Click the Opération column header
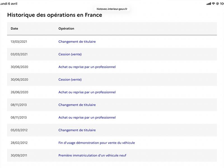Screen dimensions: 224x168 tap(66, 29)
